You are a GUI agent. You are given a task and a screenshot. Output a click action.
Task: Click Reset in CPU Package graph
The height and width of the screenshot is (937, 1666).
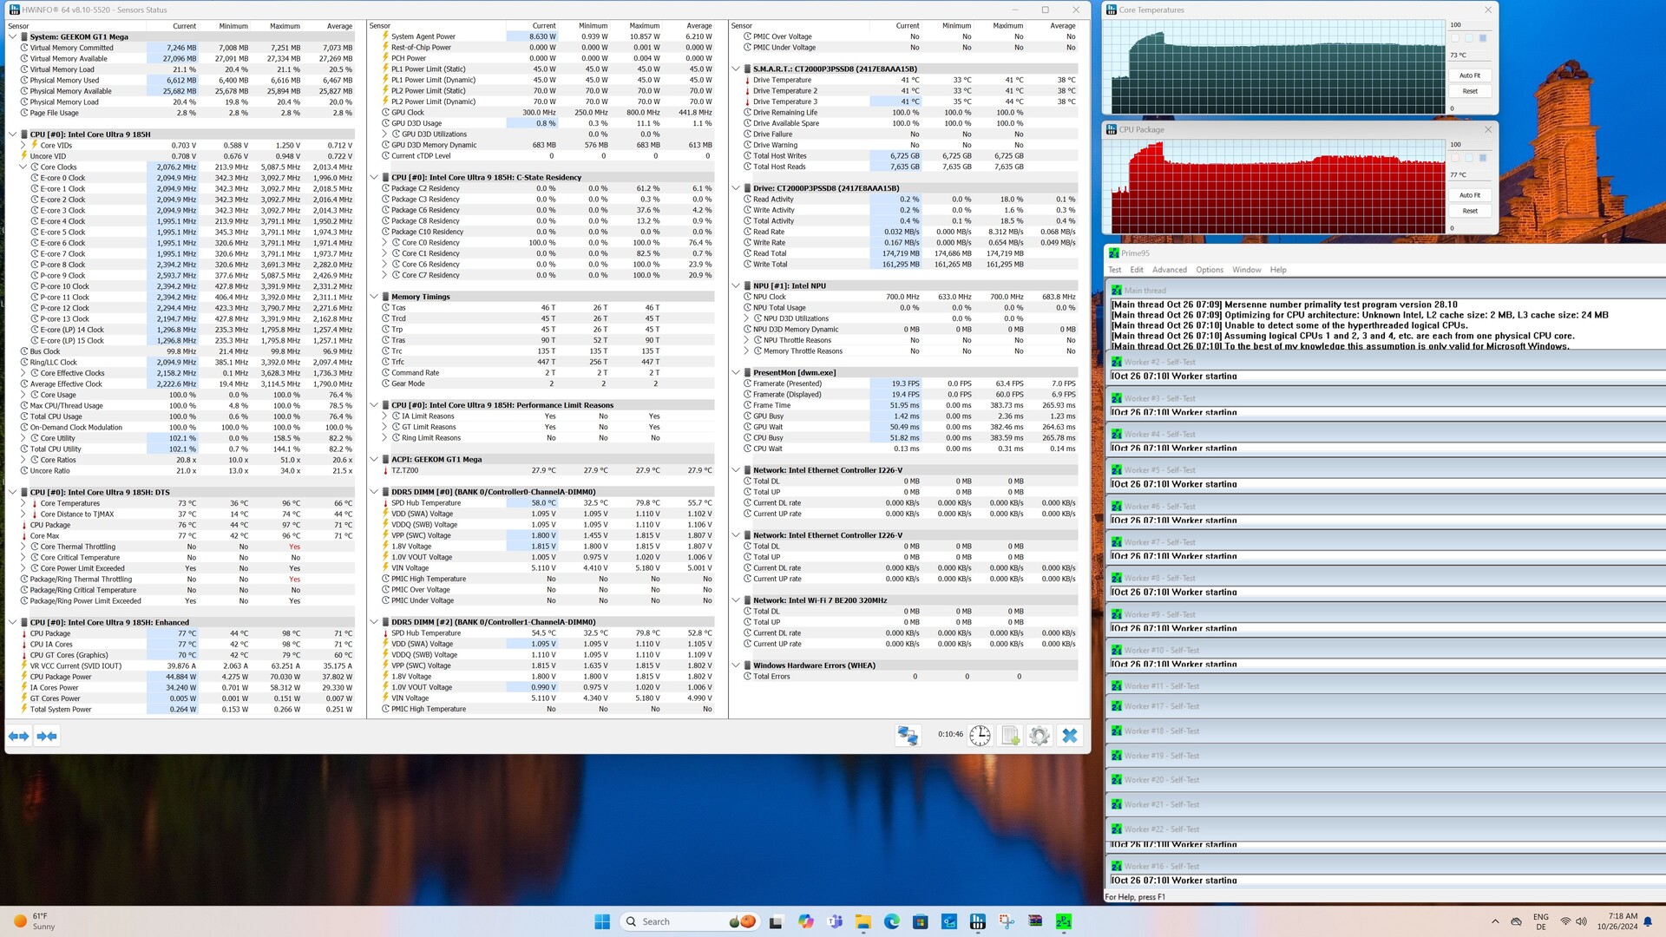[1470, 211]
